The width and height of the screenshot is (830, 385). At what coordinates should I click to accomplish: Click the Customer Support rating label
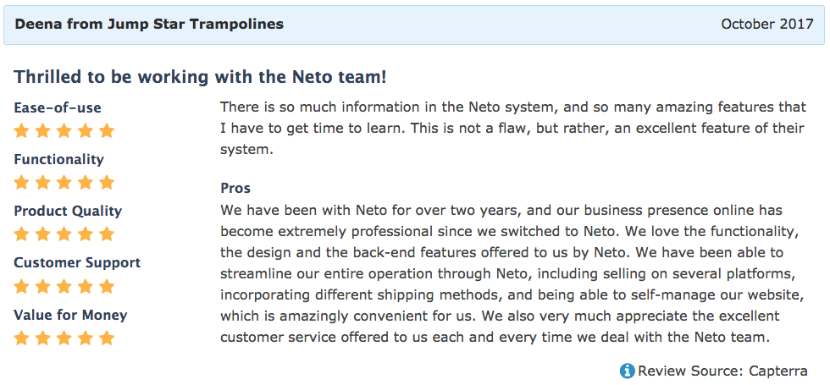coord(77,263)
